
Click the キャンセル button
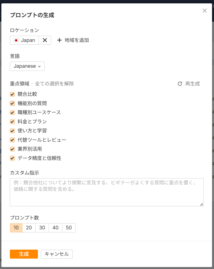(x=56, y=254)
